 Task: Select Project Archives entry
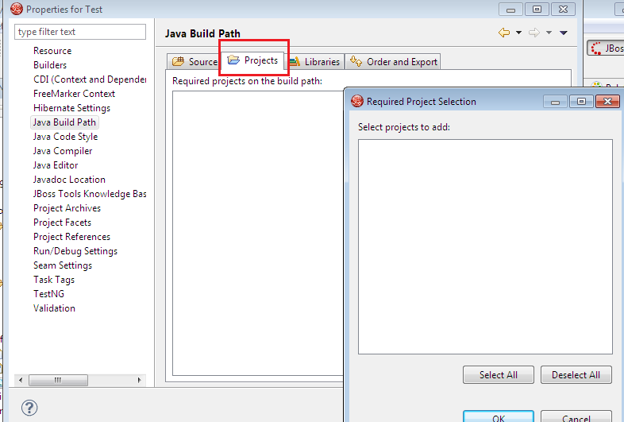(x=67, y=208)
